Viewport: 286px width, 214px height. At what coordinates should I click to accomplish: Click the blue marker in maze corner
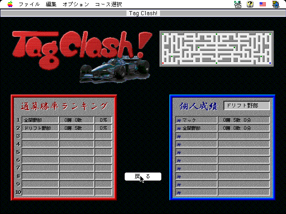(x=270, y=63)
